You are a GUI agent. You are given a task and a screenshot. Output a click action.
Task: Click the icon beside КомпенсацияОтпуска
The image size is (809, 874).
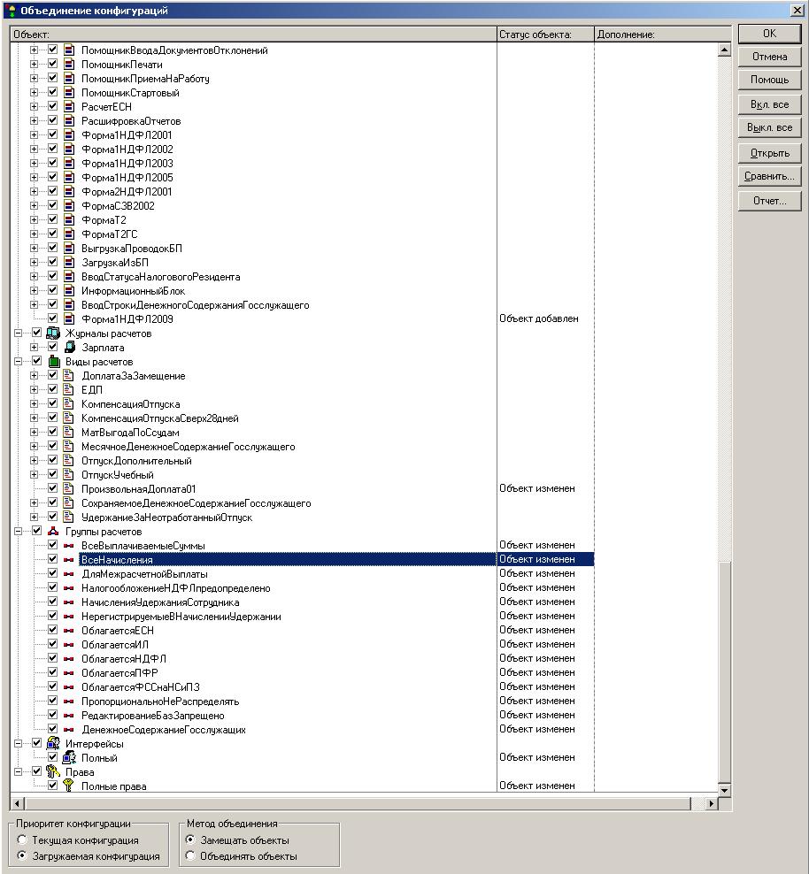tap(68, 404)
